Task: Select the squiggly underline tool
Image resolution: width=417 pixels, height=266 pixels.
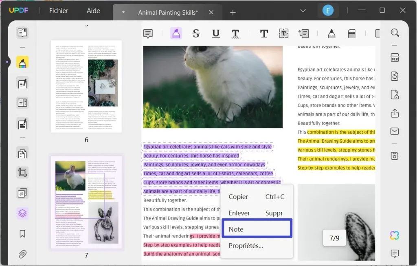Action: click(x=236, y=33)
